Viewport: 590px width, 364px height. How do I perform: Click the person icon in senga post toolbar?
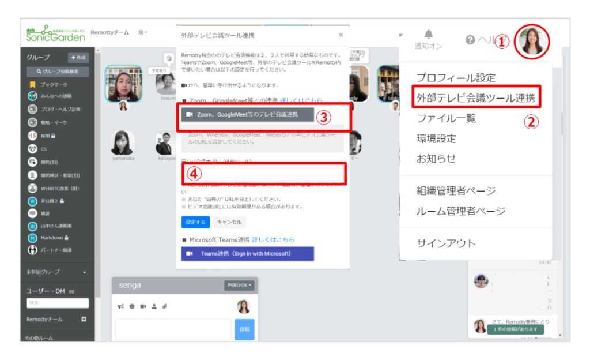point(154,306)
